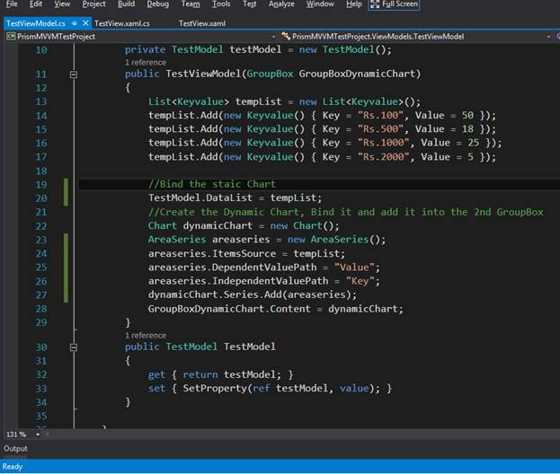Viewport: 560px width, 474px height.
Task: Open the Debug menu
Action: [157, 4]
